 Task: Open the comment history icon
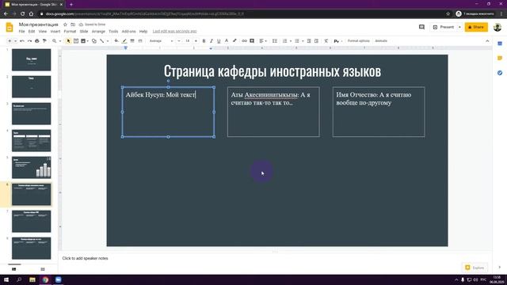point(421,27)
